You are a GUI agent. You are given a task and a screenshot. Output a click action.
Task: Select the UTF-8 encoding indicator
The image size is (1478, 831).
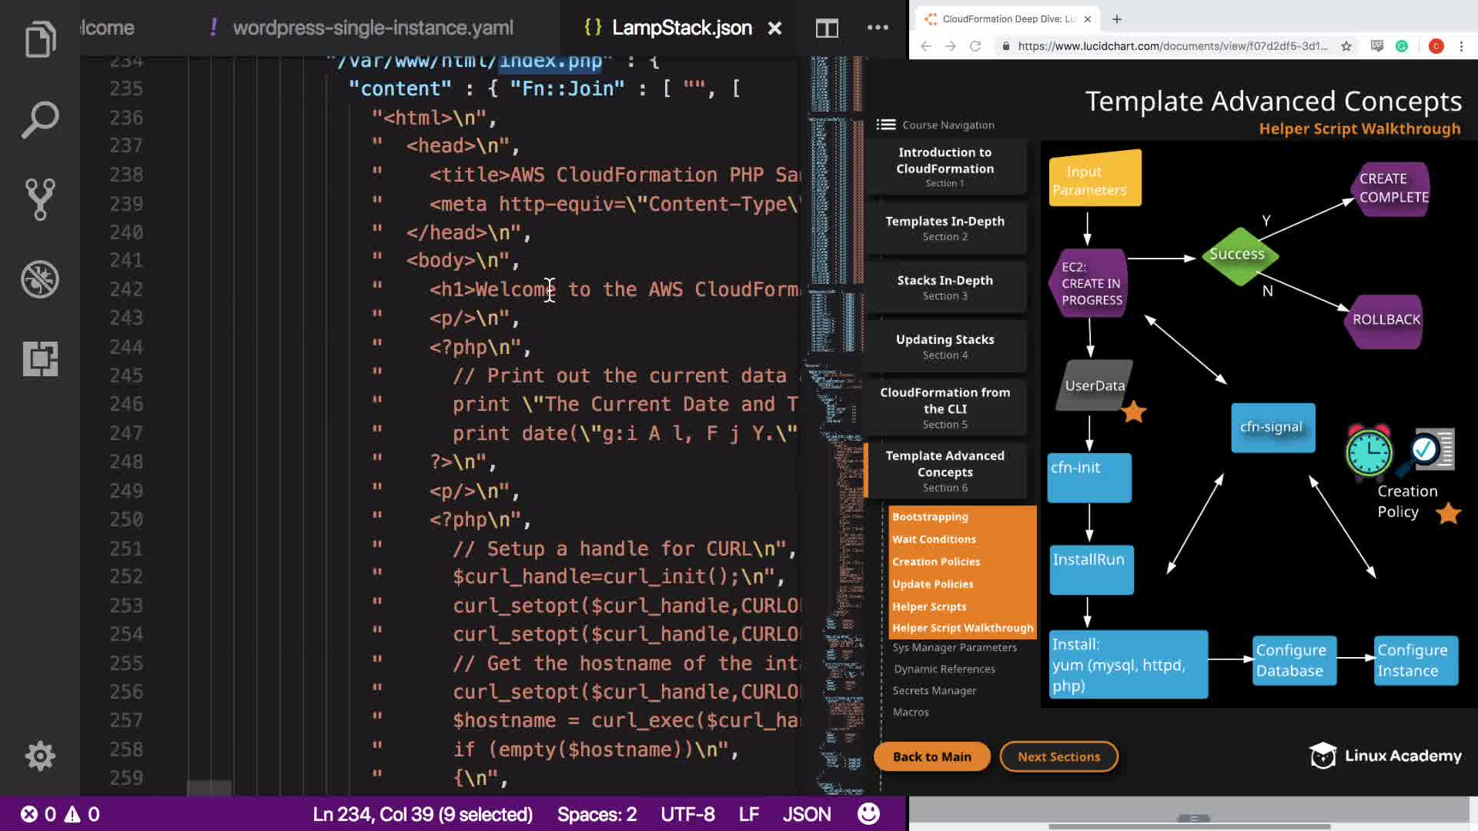tap(687, 814)
